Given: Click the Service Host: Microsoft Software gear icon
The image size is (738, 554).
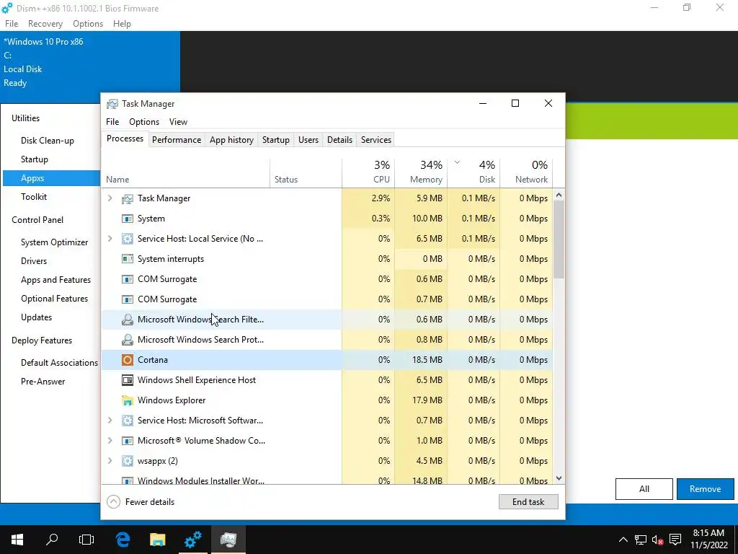Looking at the screenshot, I should [127, 421].
